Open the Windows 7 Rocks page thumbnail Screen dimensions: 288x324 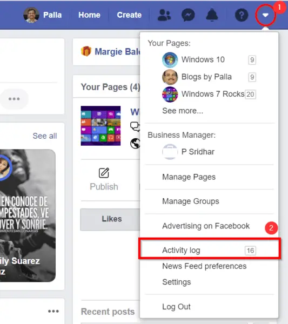coord(101,126)
